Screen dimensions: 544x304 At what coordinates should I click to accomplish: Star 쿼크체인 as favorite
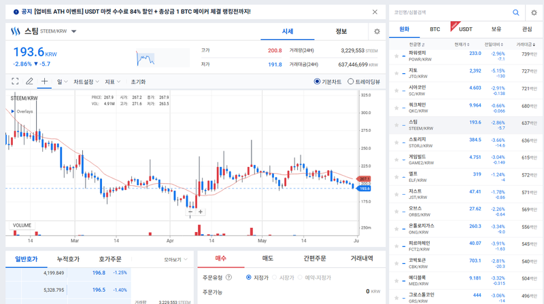point(396,108)
